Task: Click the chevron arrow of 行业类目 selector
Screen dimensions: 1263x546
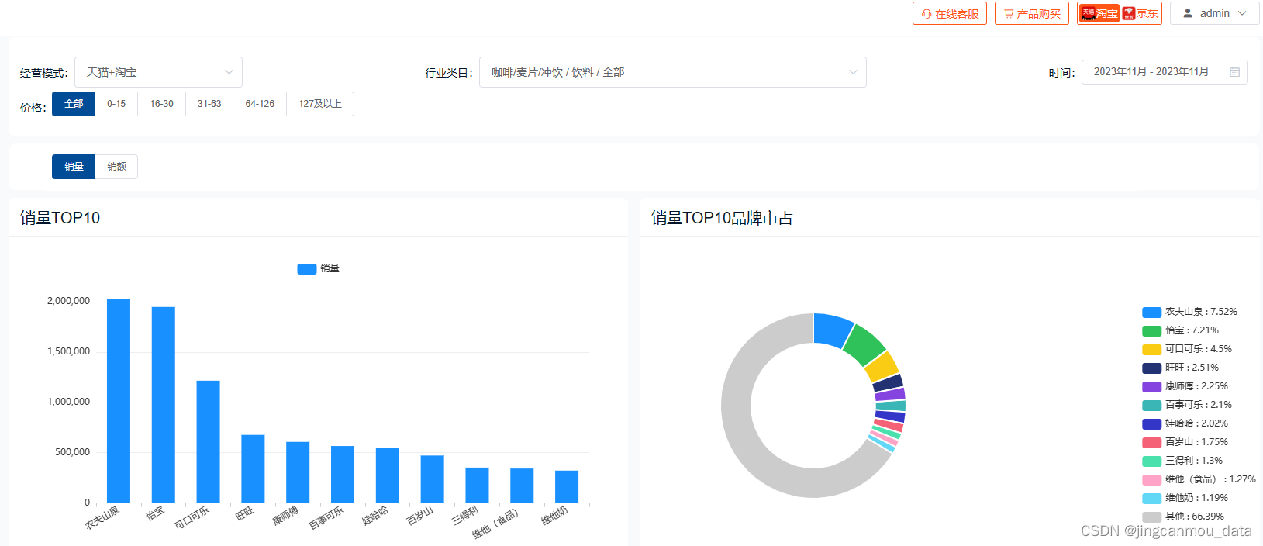Action: (853, 72)
